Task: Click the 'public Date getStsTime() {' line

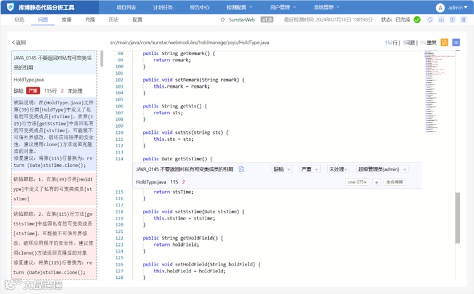Action: point(178,159)
